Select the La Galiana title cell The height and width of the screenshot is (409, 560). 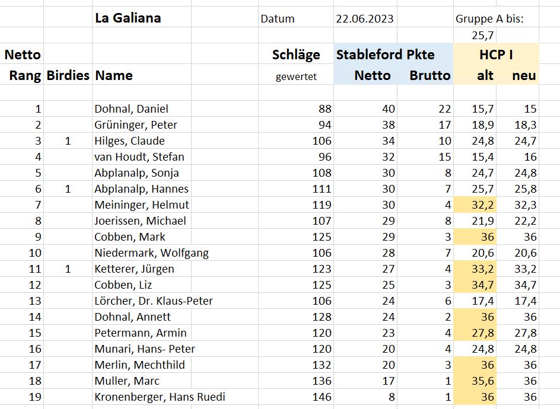pyautogui.click(x=128, y=18)
